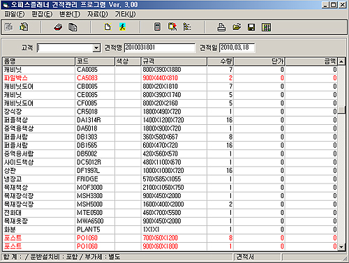Select code cell MSH3300
Viewport: 349px width, 263px height.
click(90, 196)
